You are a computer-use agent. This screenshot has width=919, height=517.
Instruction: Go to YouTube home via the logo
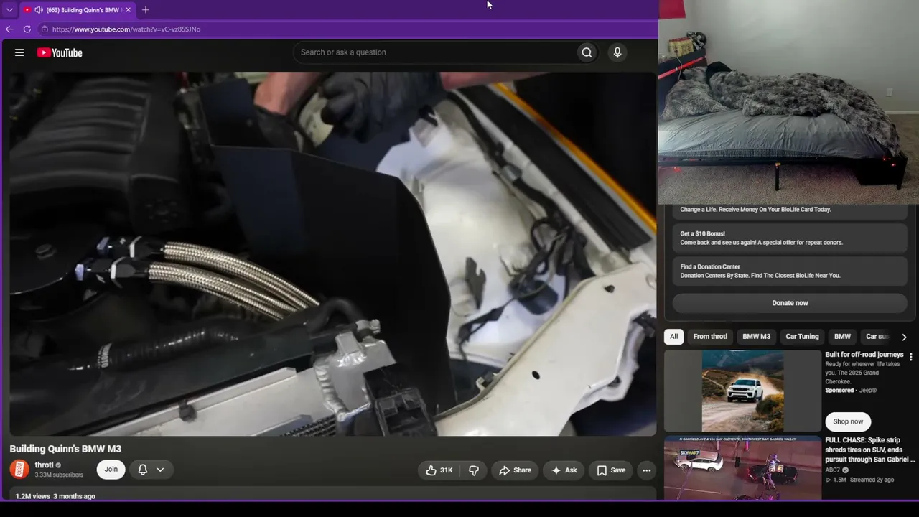(x=60, y=52)
